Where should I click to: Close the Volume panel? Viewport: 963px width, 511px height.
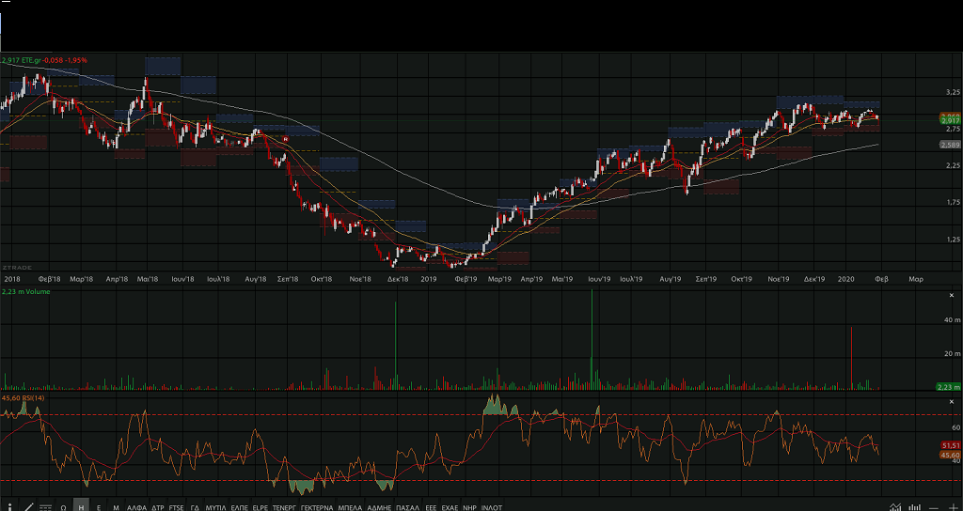click(x=950, y=296)
